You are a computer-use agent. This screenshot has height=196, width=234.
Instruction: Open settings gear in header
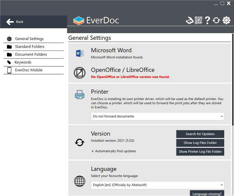pyautogui.click(x=226, y=20)
